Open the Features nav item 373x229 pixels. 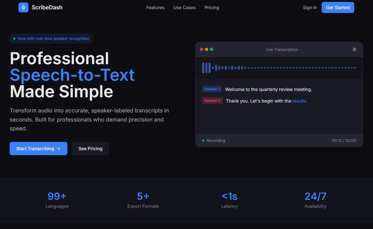click(155, 7)
